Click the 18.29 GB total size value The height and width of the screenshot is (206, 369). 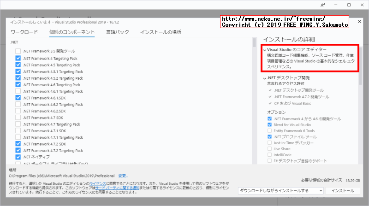click(353, 181)
